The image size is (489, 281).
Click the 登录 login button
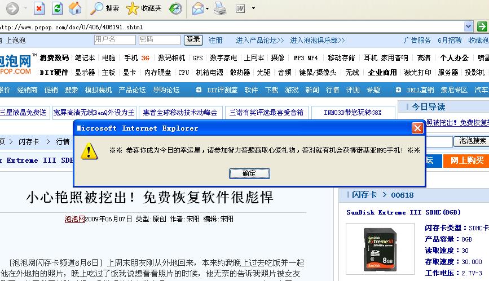193,40
